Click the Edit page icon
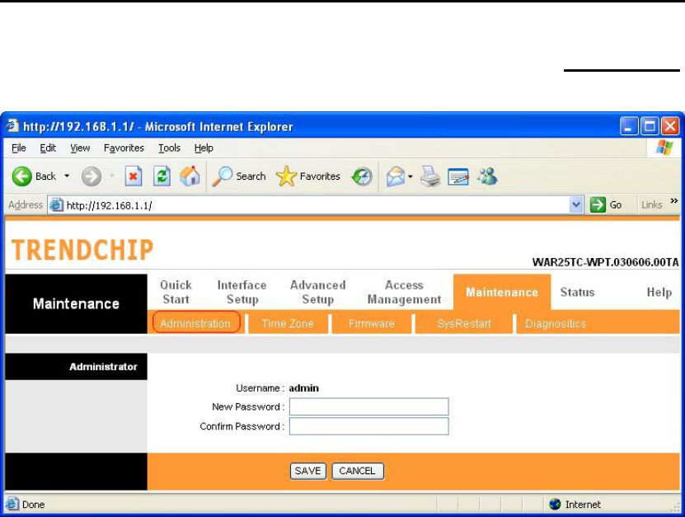Viewport: 685px width, 517px height. [x=458, y=177]
